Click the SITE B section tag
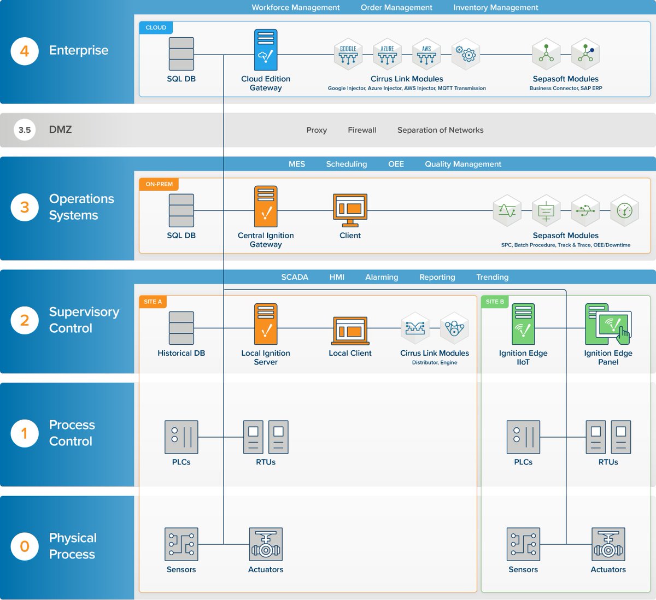The width and height of the screenshot is (656, 600). point(495,302)
